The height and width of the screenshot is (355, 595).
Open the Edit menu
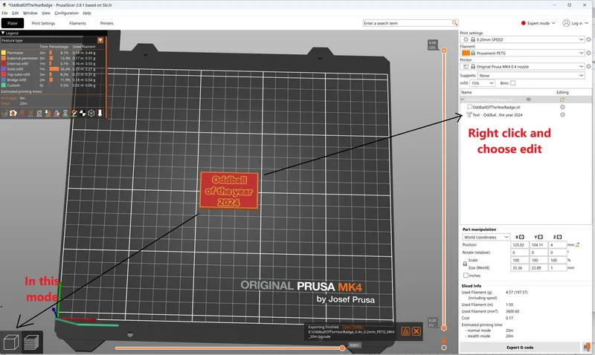(x=15, y=13)
